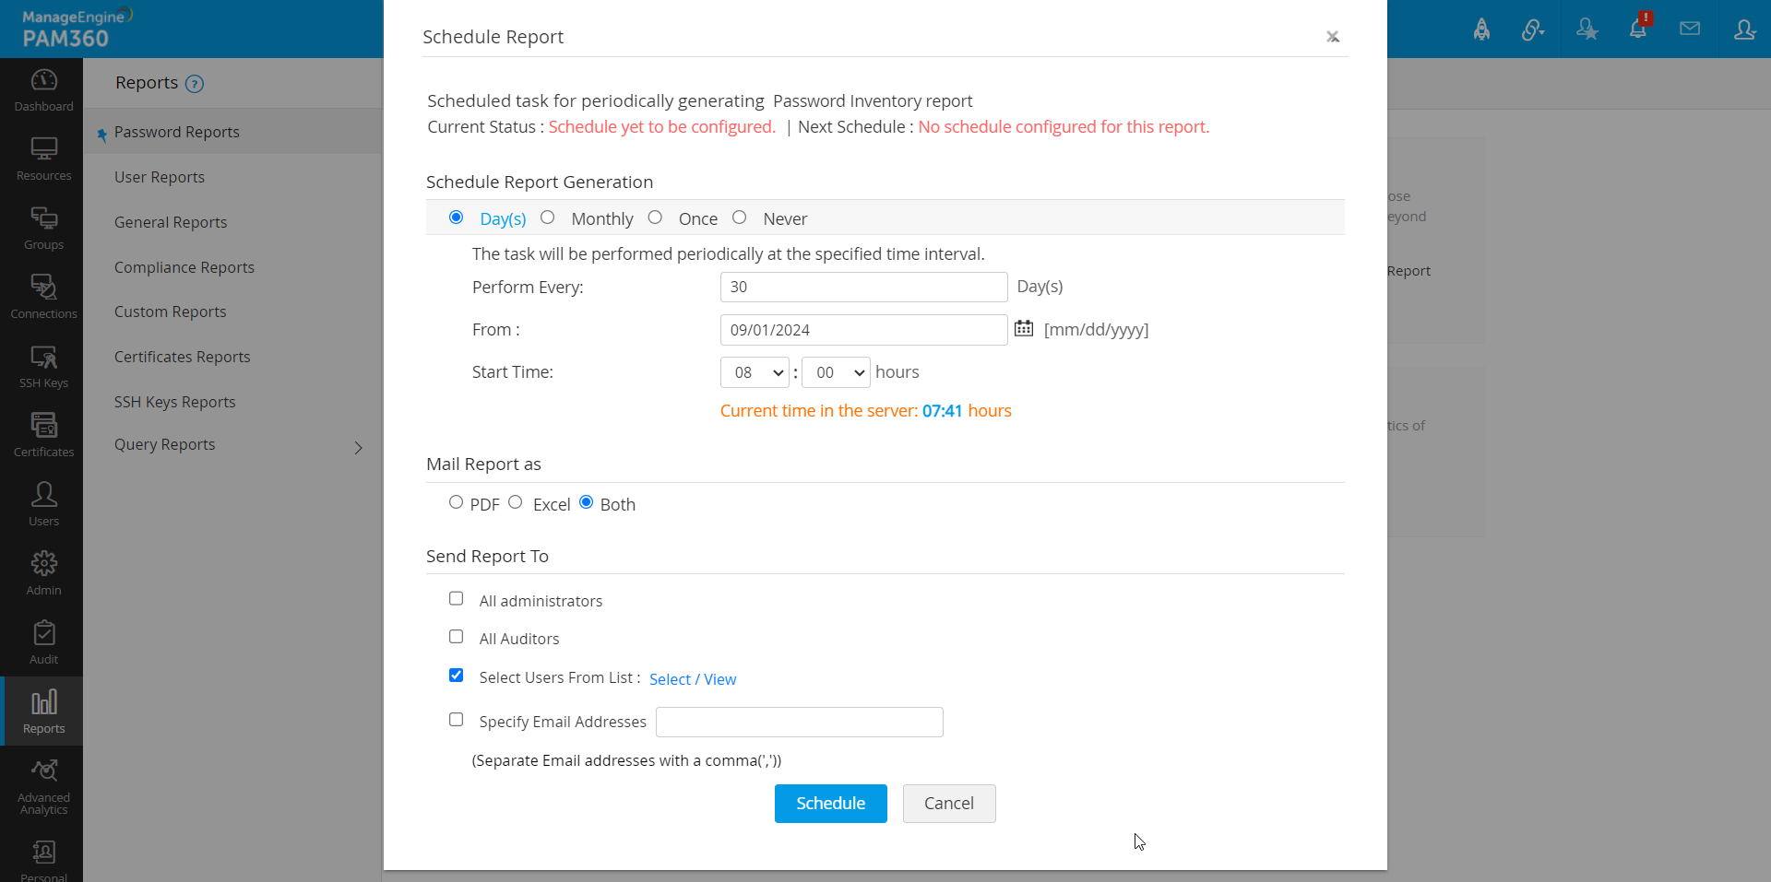Screen dimensions: 1771x882
Task: Enable the Specify Email Addresses checkbox
Action: click(456, 720)
